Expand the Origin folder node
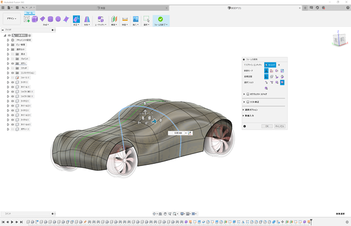The height and width of the screenshot is (226, 351). pos(8,54)
